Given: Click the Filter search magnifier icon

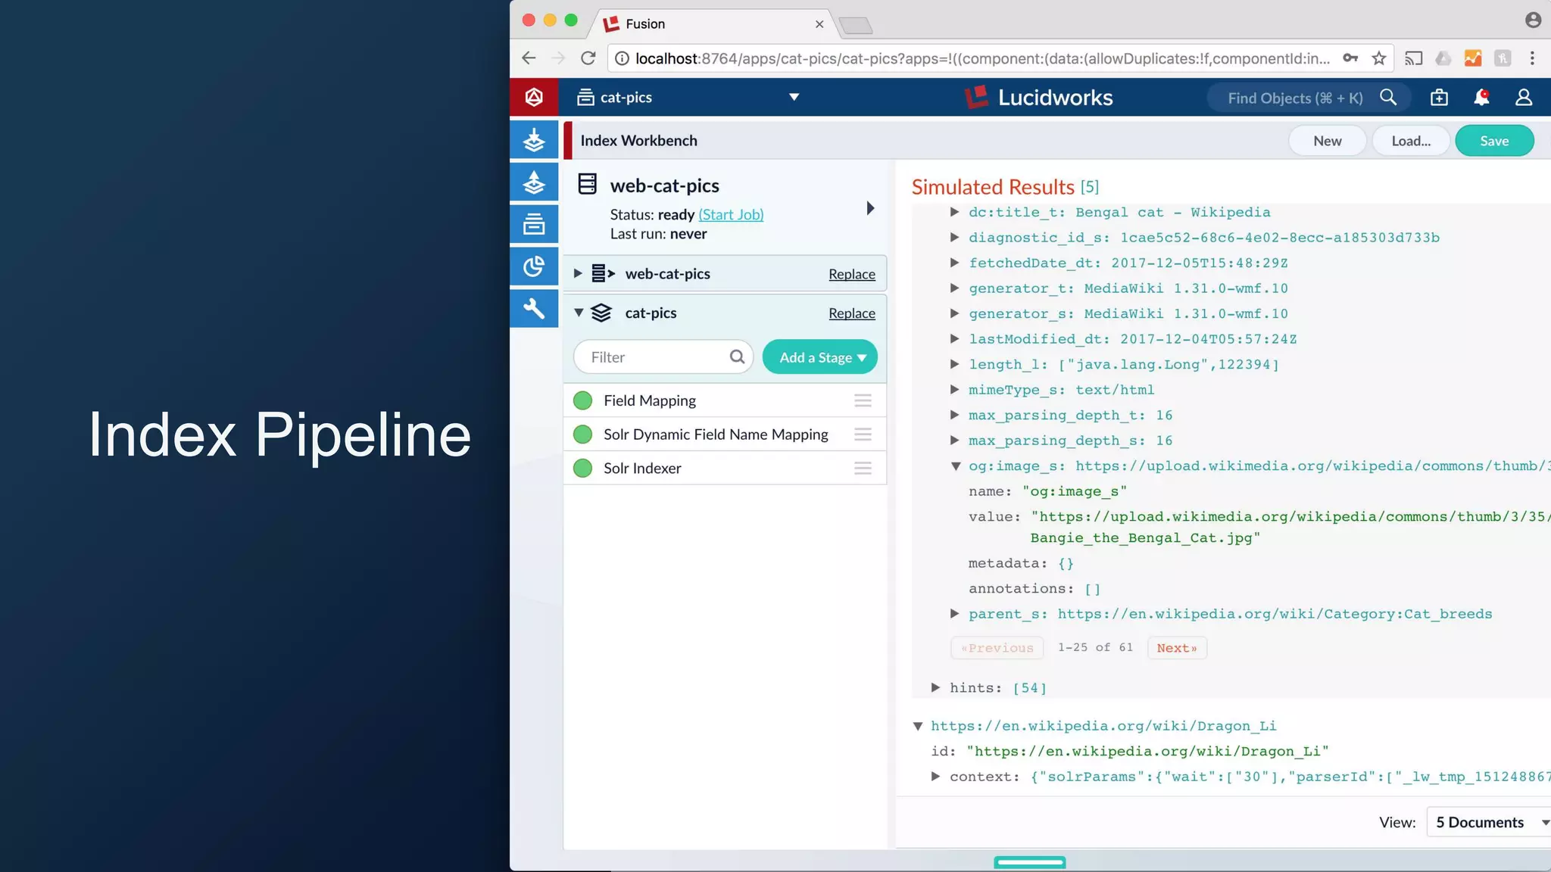Looking at the screenshot, I should click(737, 357).
